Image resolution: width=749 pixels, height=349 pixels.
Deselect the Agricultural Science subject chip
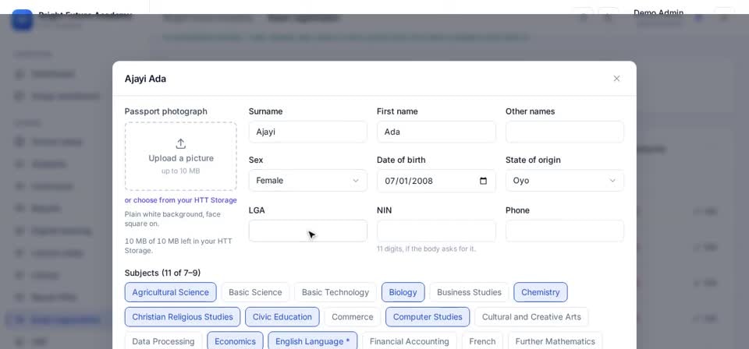171,292
